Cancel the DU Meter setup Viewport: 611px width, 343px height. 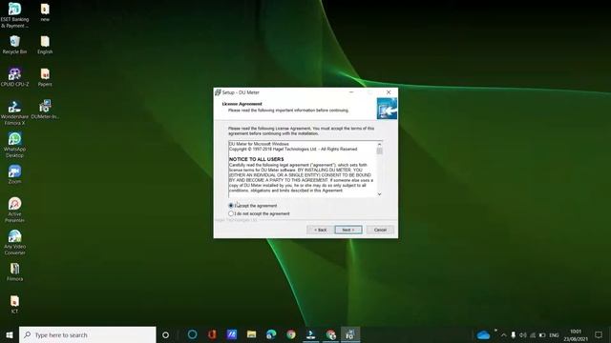click(x=380, y=230)
